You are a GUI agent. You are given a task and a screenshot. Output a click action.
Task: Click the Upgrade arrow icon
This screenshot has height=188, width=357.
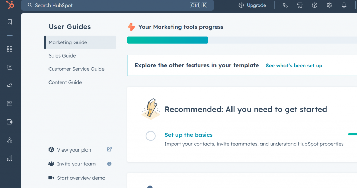[x=241, y=5]
